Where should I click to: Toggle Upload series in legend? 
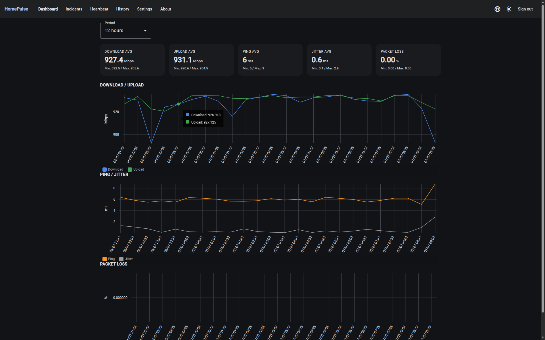(136, 169)
